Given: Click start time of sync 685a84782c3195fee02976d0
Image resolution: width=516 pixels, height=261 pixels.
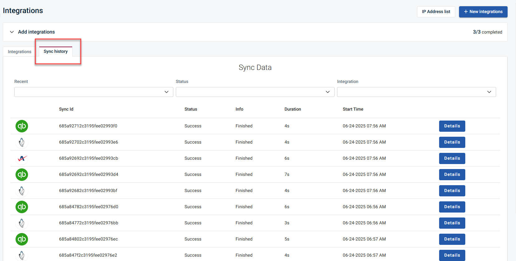Looking at the screenshot, I should click(364, 207).
